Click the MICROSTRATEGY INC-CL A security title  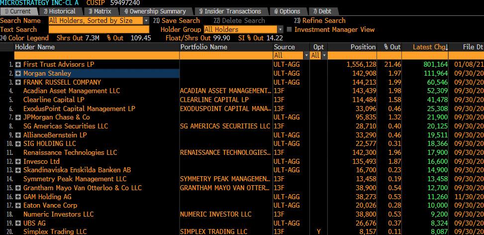point(39,3)
